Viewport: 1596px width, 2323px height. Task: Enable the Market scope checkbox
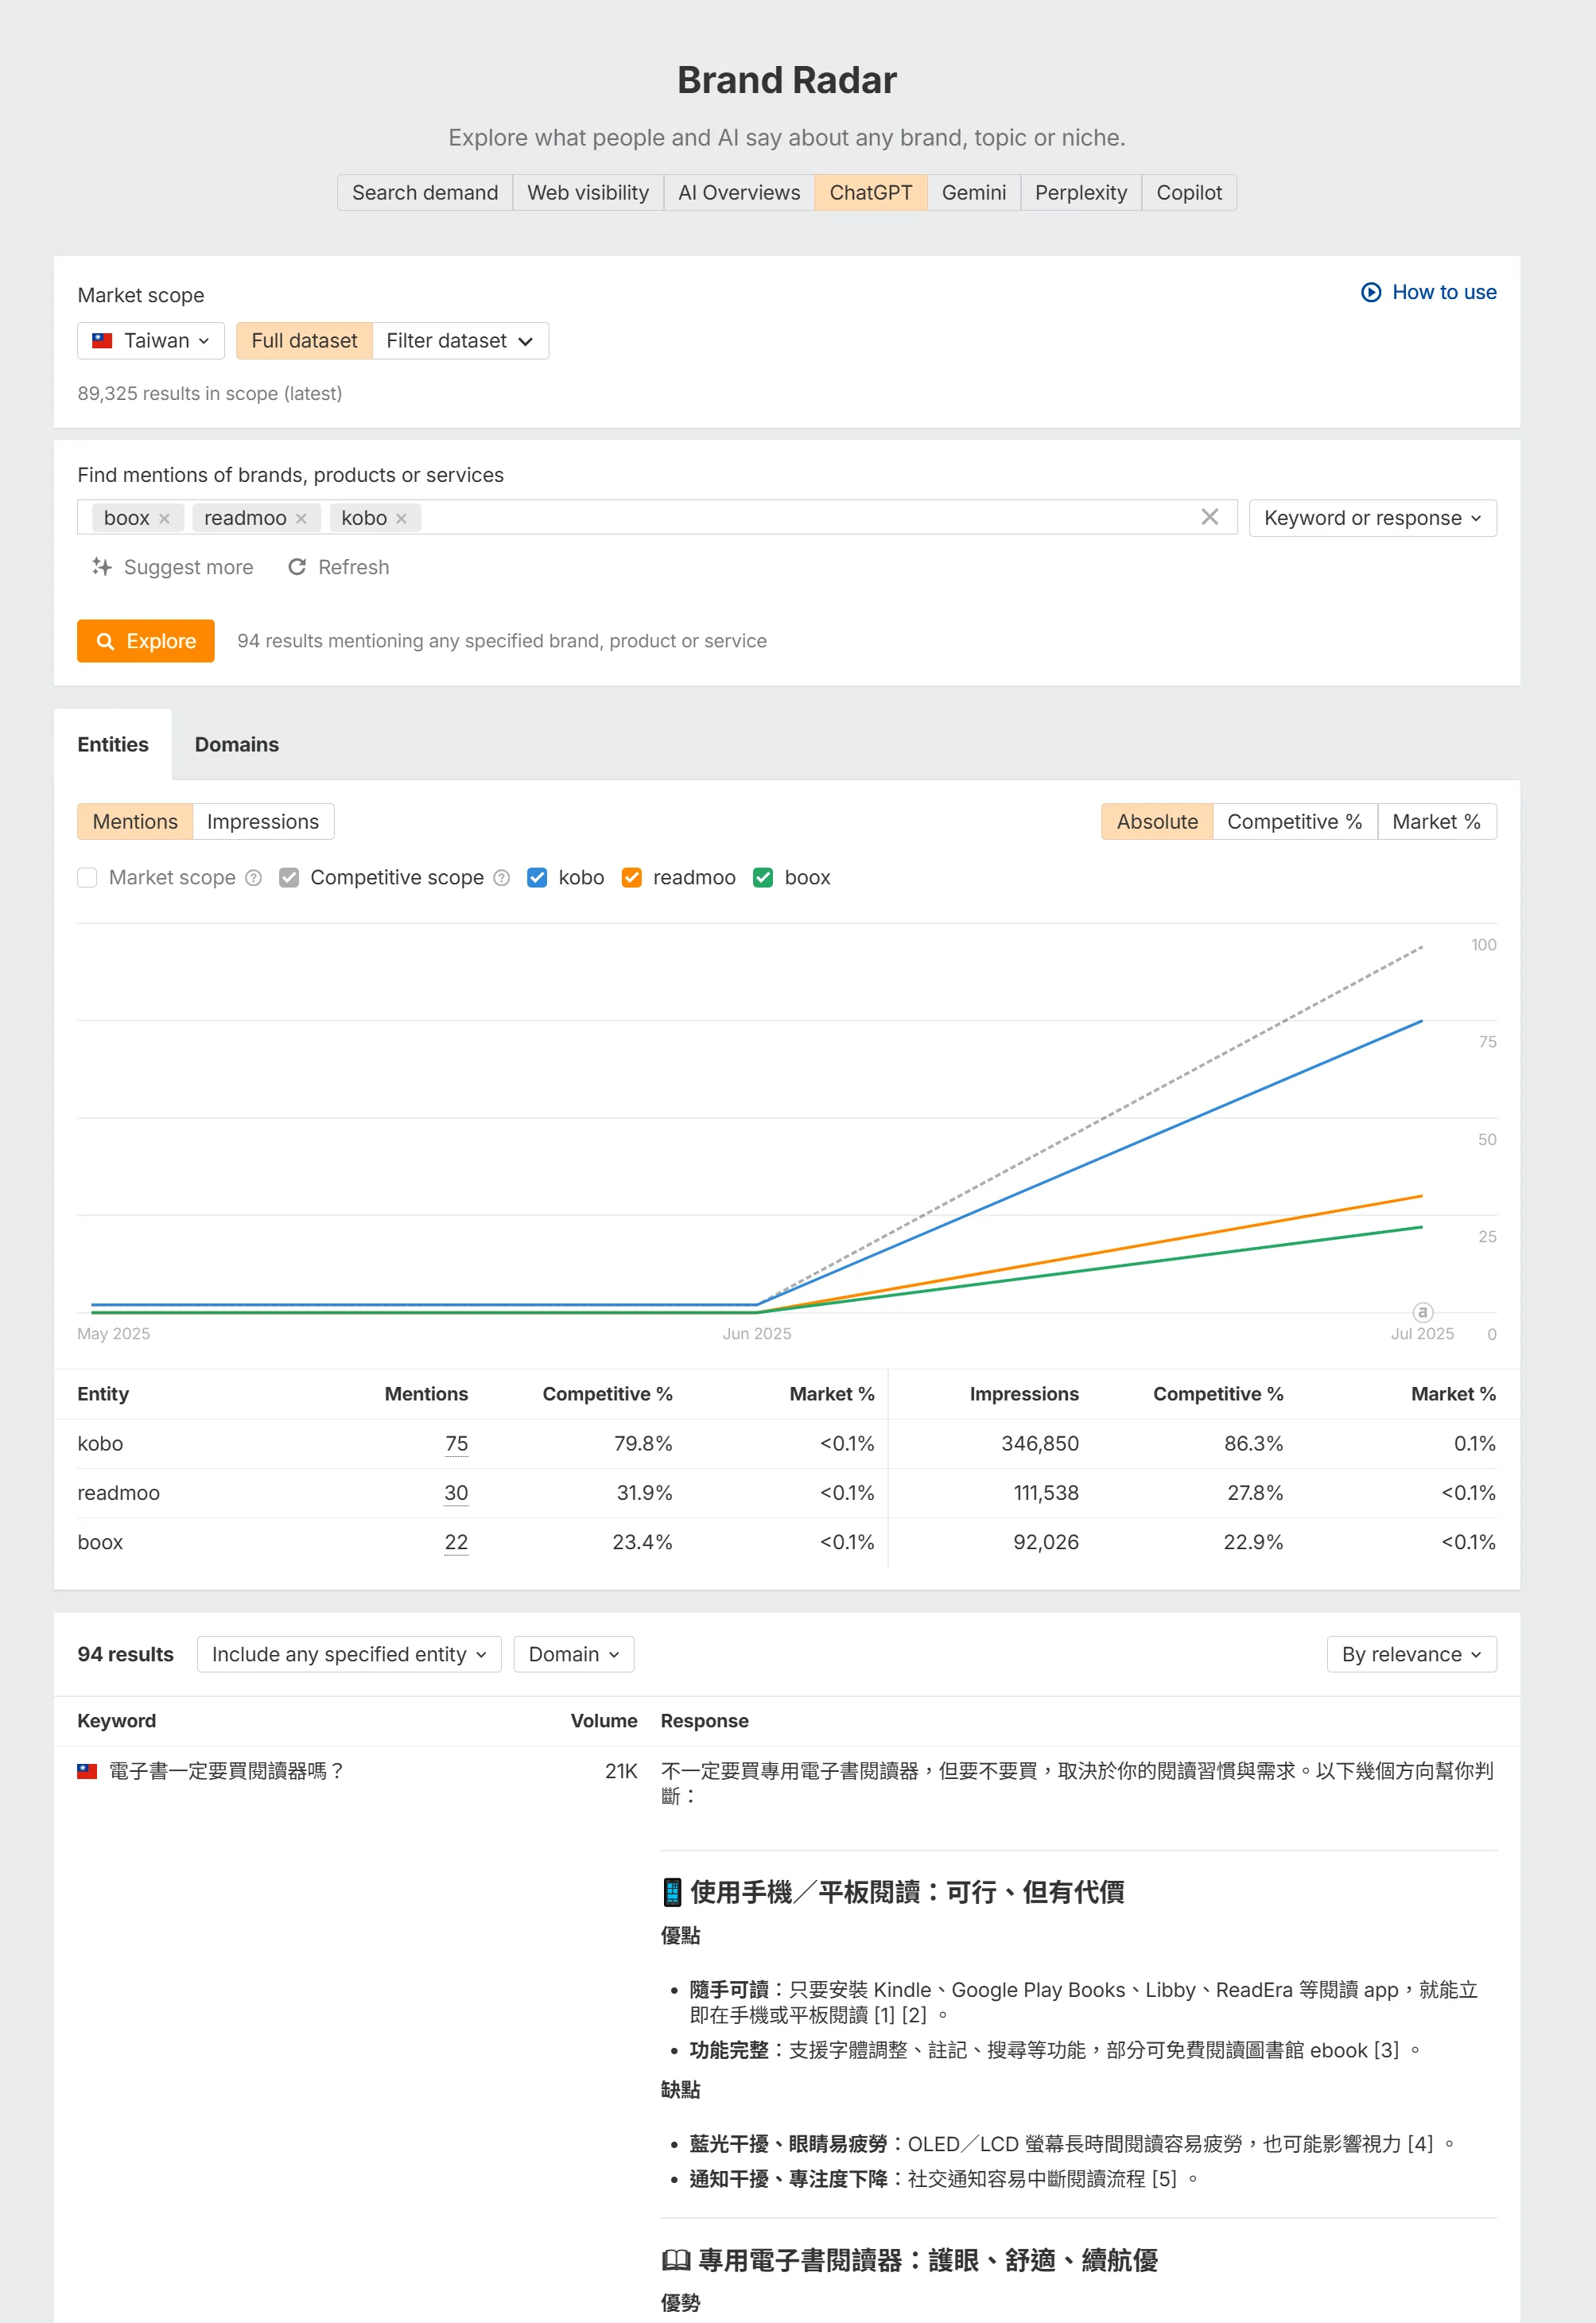pos(88,877)
